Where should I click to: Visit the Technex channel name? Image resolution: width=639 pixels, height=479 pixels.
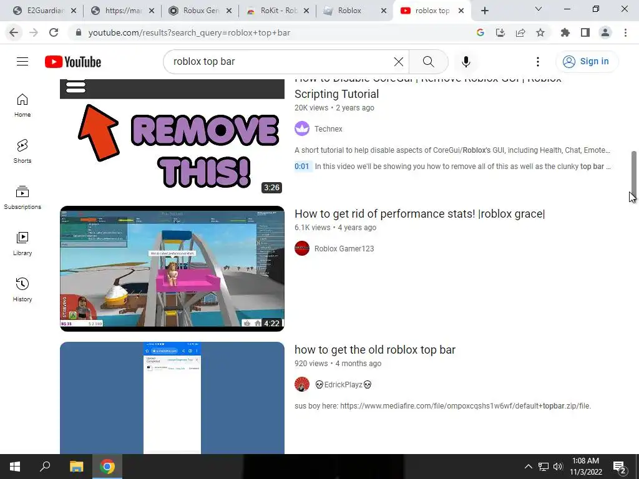[x=328, y=129]
